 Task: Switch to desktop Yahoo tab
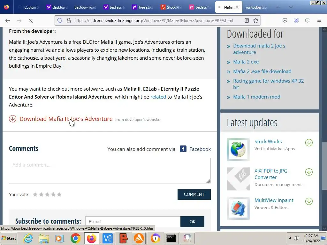point(57,7)
